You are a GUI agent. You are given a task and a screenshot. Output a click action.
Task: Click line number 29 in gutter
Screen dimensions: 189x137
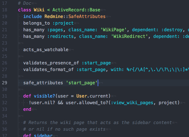point(4,83)
